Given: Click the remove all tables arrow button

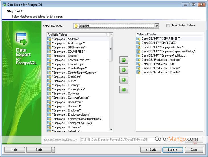Looking at the screenshot, I should click(124, 90).
